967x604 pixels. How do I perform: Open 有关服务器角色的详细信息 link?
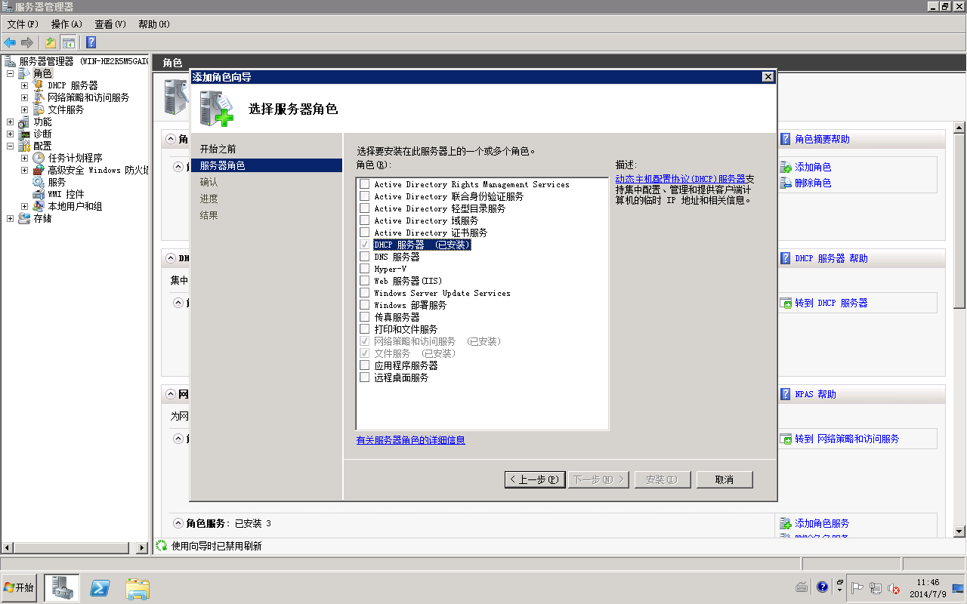(x=411, y=439)
